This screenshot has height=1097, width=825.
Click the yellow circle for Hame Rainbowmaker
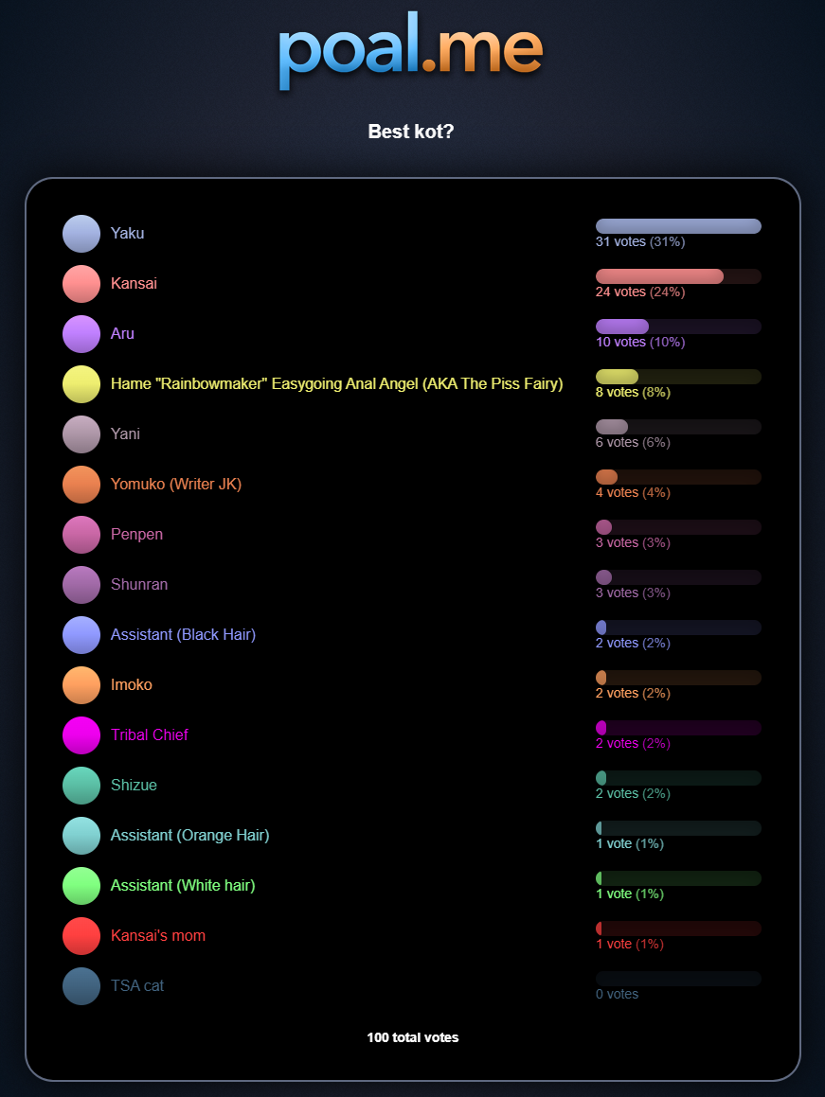click(81, 384)
